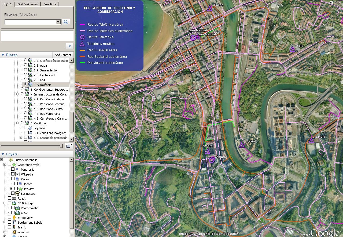Collapse the Layers panel header triangle

click(3, 154)
